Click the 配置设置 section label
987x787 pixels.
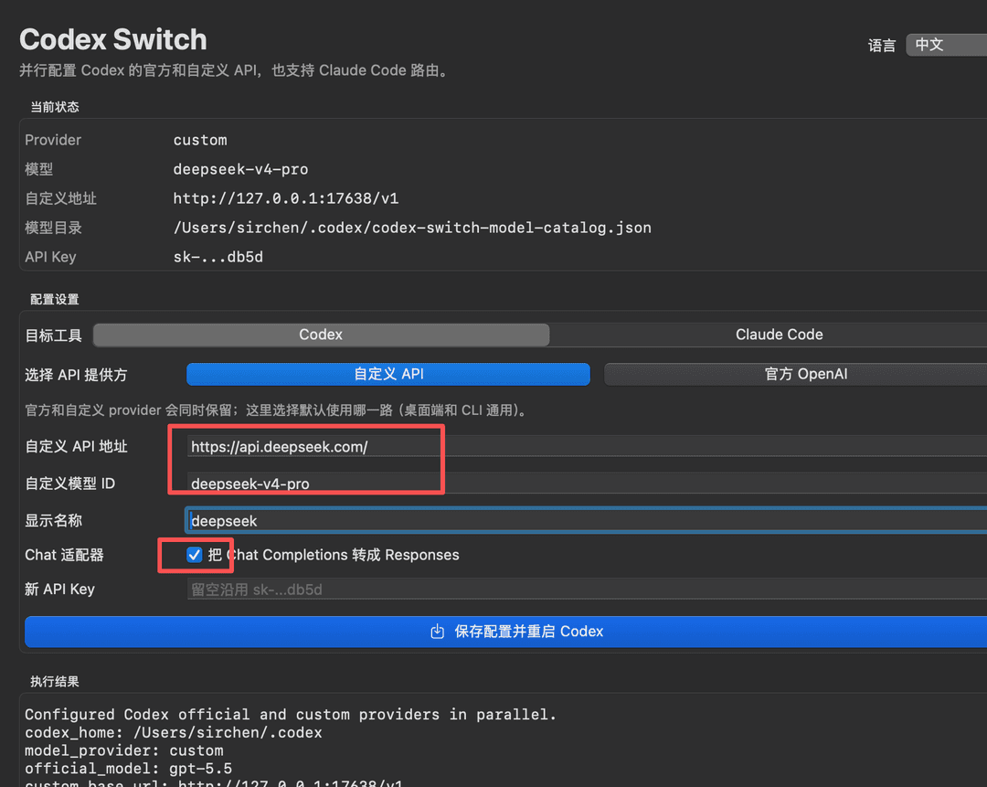coord(55,300)
